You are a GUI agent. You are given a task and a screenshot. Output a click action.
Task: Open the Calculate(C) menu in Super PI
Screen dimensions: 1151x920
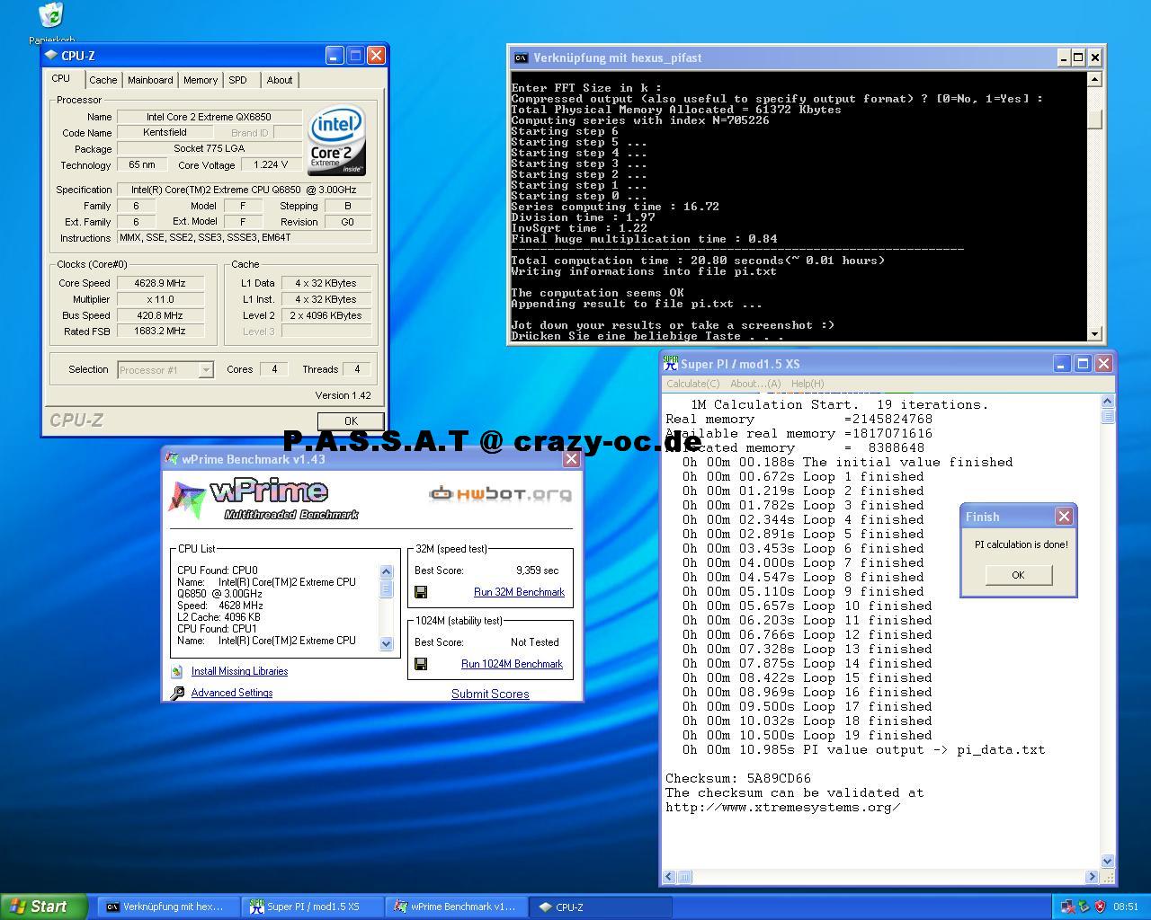coord(692,384)
